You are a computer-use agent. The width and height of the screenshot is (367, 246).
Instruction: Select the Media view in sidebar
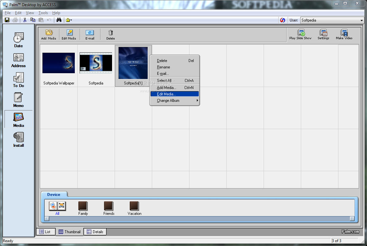19,120
